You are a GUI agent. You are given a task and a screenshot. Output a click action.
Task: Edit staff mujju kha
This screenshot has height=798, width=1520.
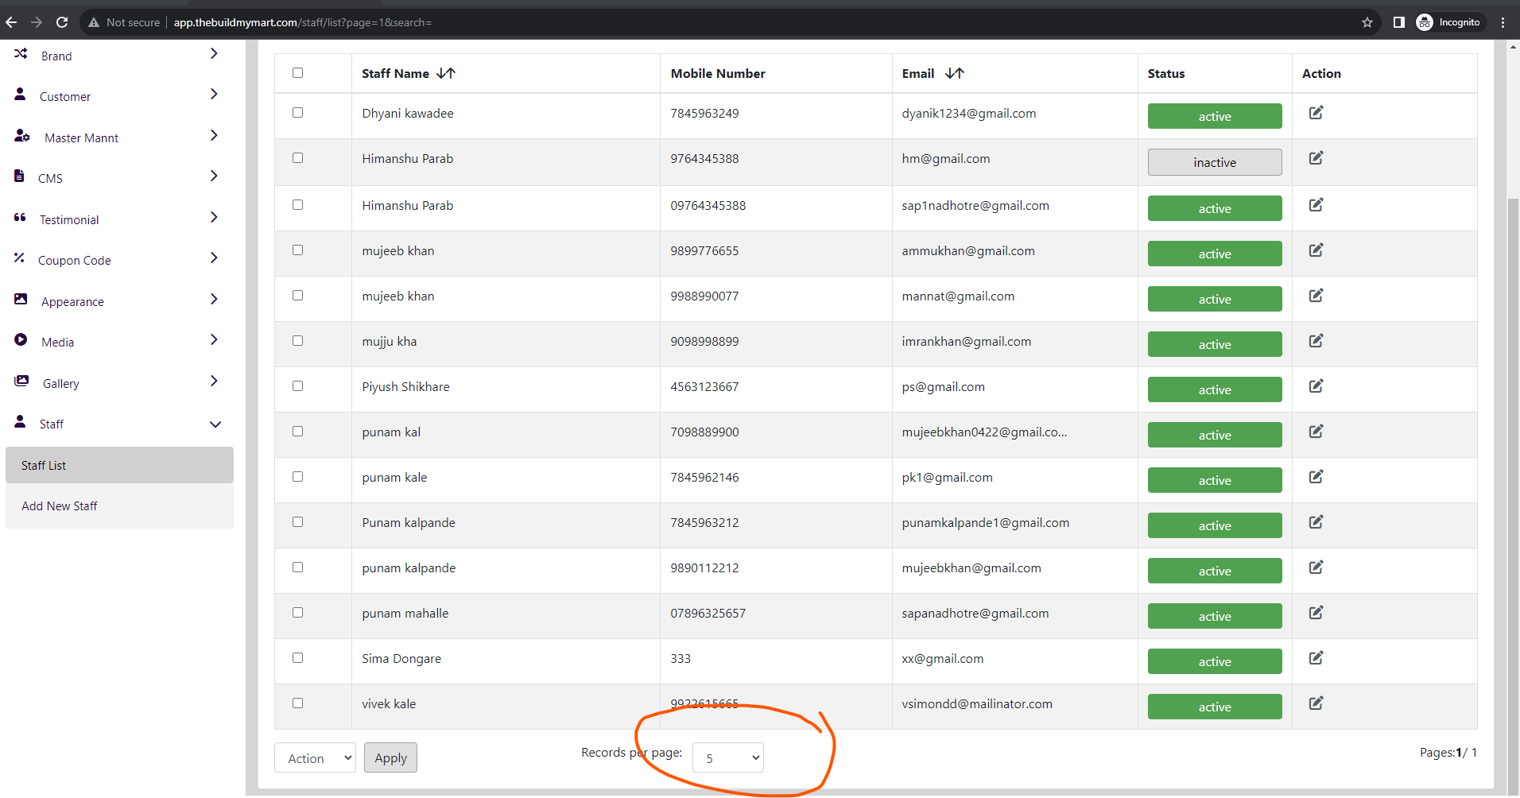[1316, 341]
